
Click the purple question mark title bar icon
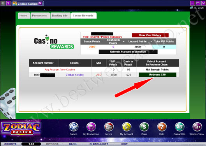point(8,3)
